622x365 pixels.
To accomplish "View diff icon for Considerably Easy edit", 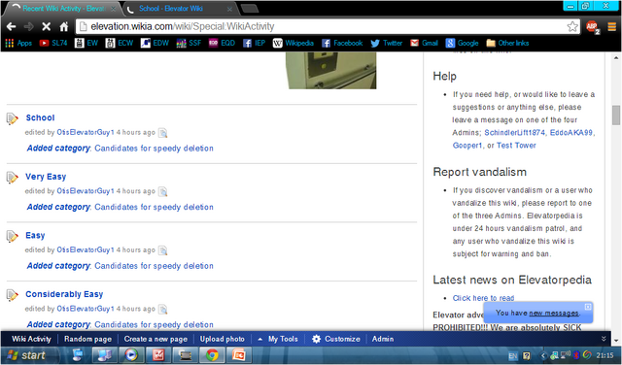I will (162, 309).
